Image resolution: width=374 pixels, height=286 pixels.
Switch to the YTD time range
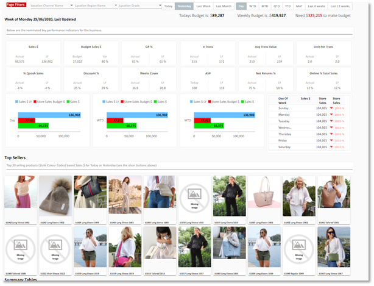point(288,5)
